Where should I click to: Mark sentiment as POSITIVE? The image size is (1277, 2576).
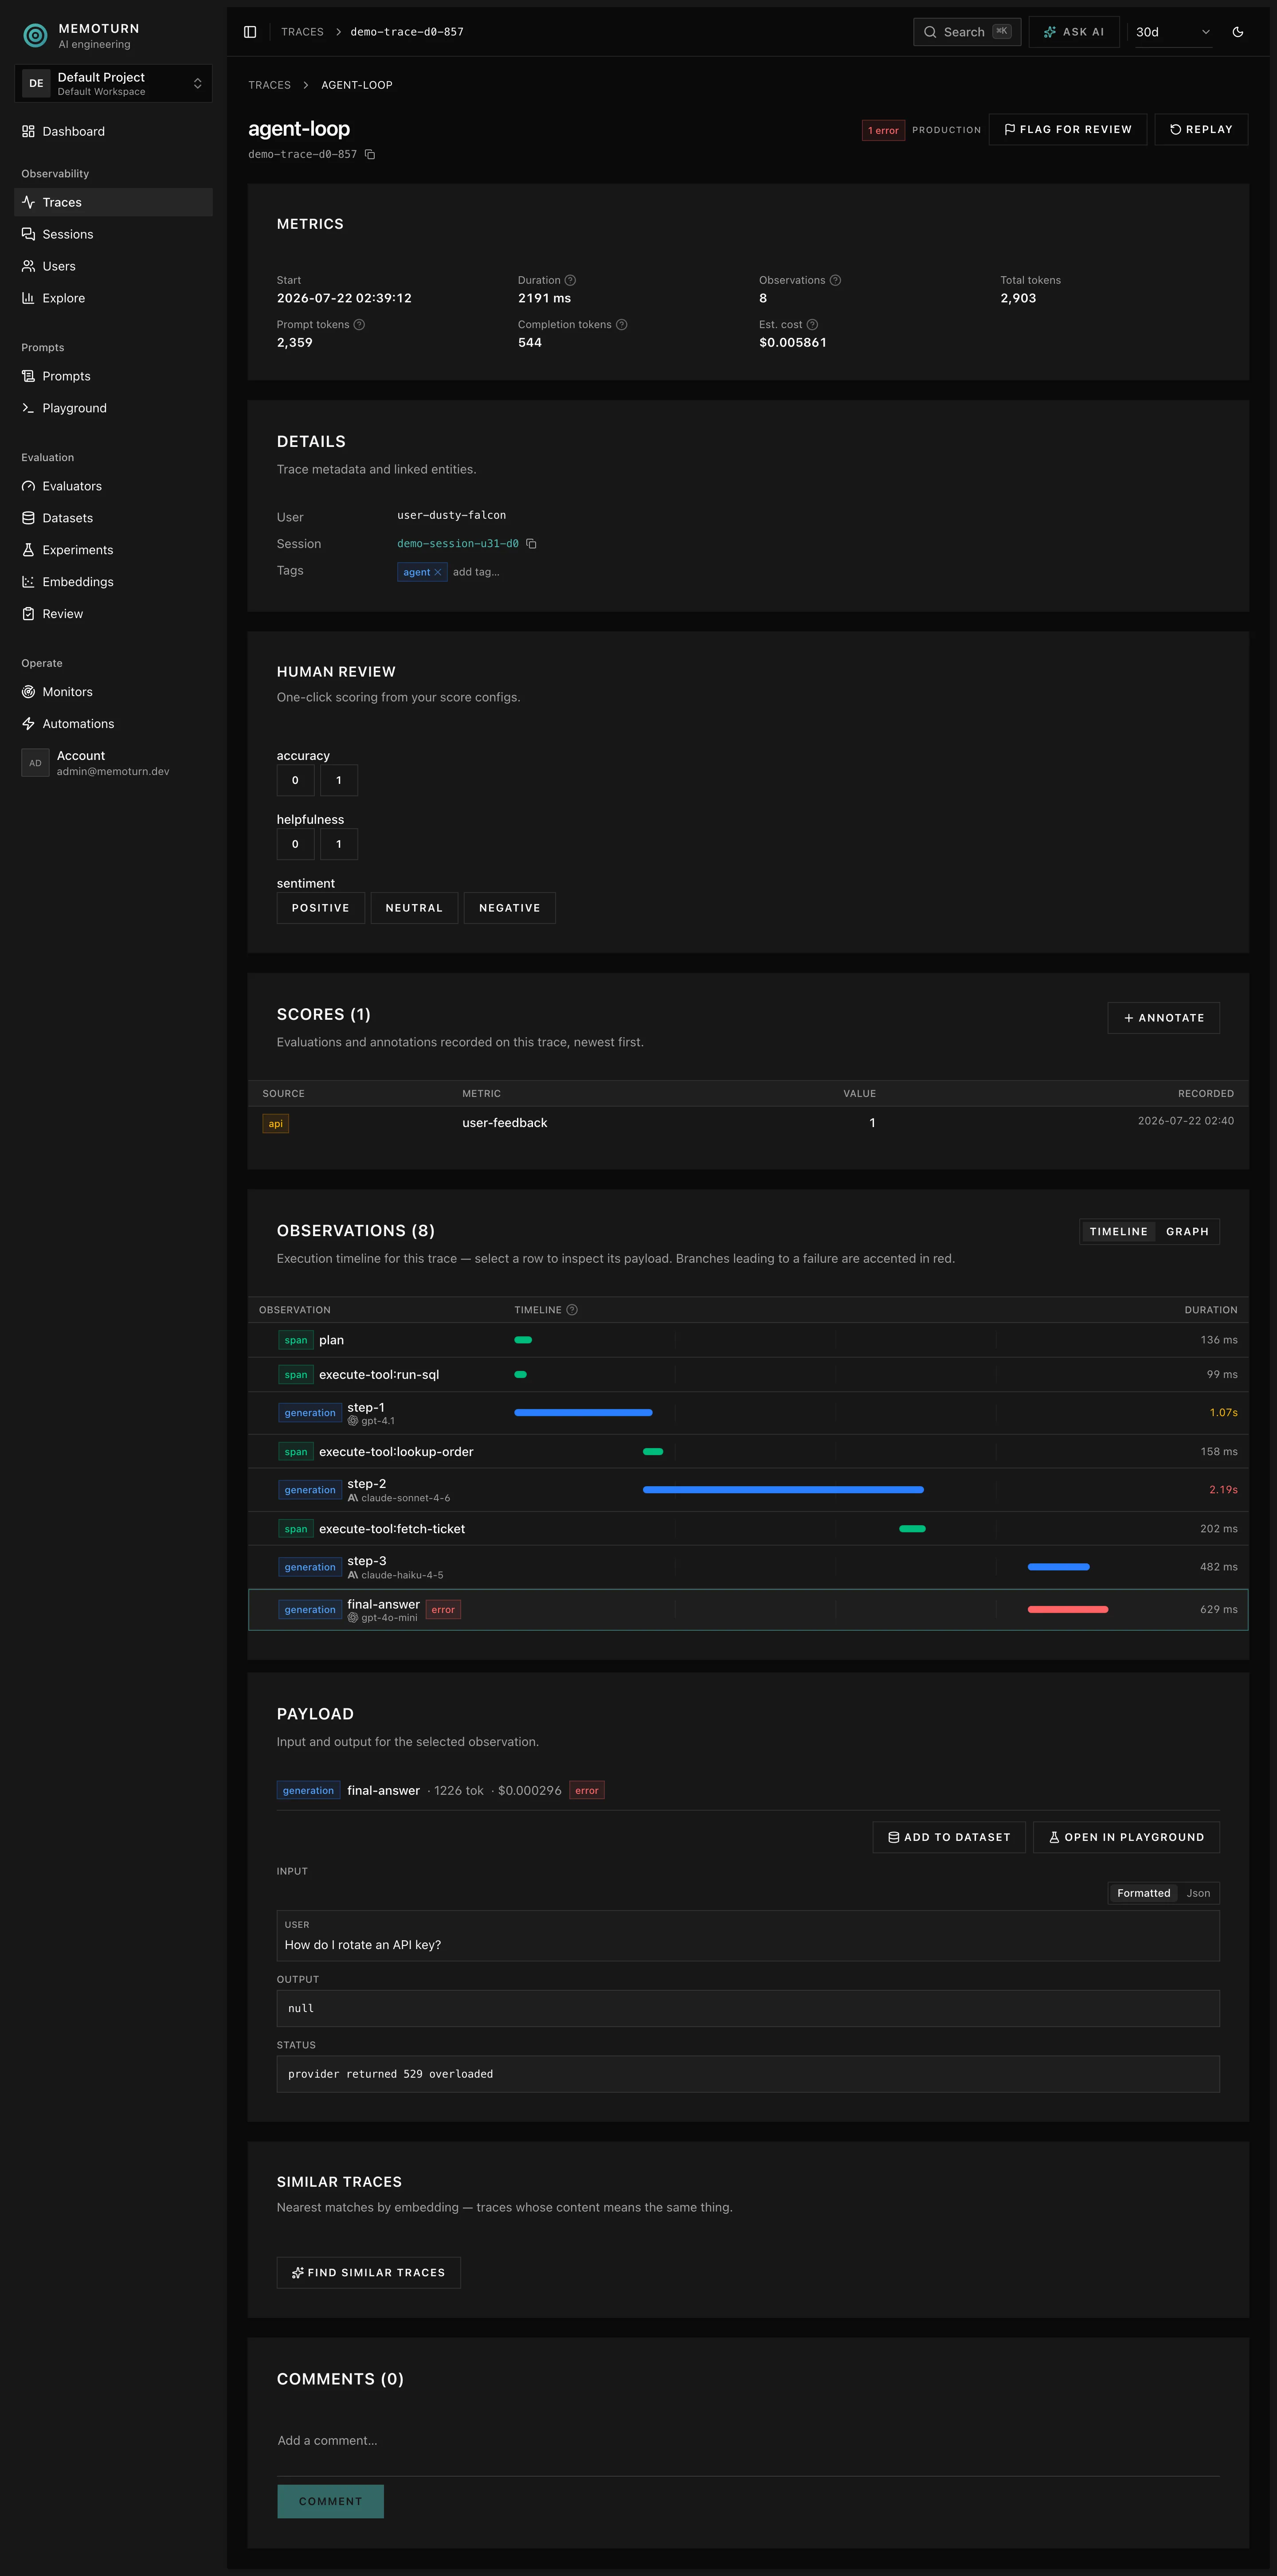321,908
